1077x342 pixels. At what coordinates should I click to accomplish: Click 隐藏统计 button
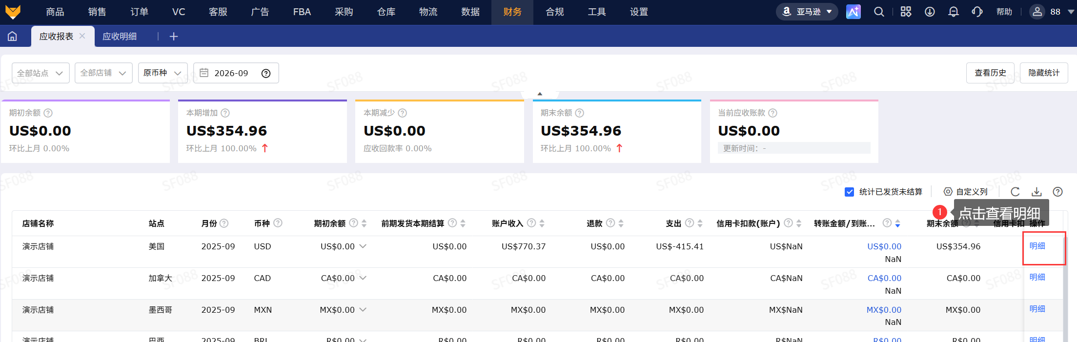(x=1044, y=73)
